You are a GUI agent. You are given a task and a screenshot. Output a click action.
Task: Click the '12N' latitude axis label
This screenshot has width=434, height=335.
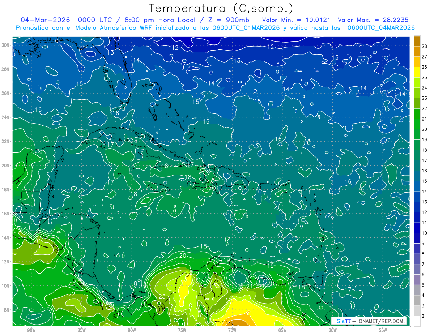click(5, 262)
